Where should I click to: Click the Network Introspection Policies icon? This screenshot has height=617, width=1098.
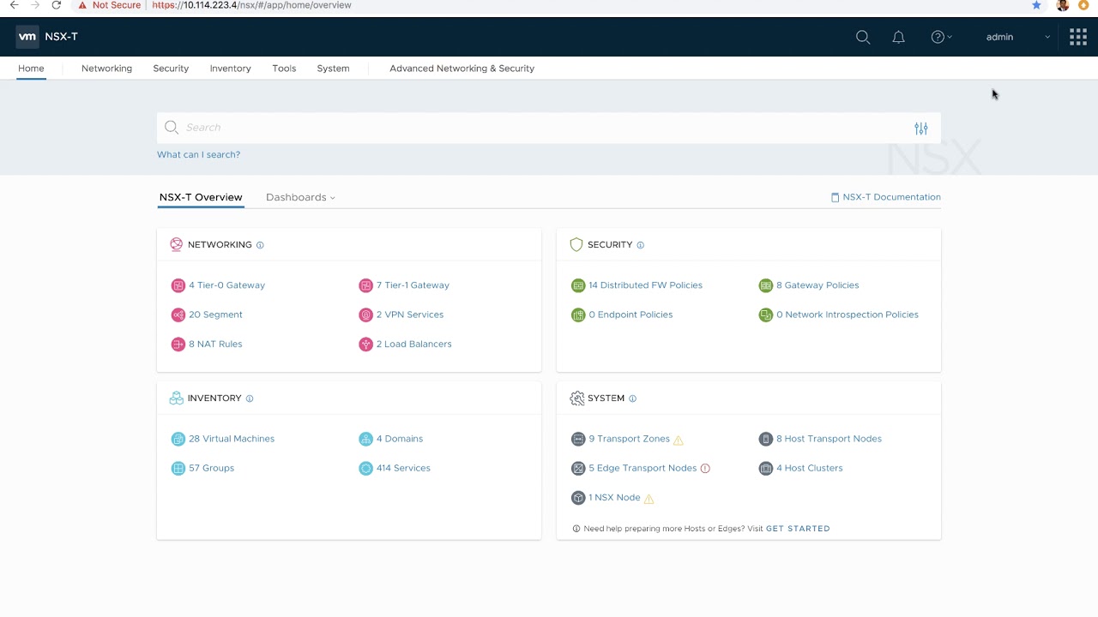pyautogui.click(x=766, y=314)
